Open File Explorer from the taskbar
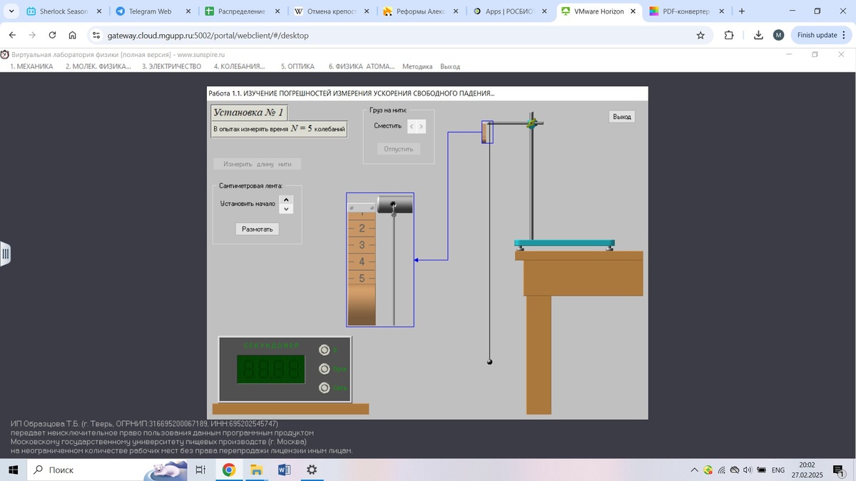 coord(256,470)
